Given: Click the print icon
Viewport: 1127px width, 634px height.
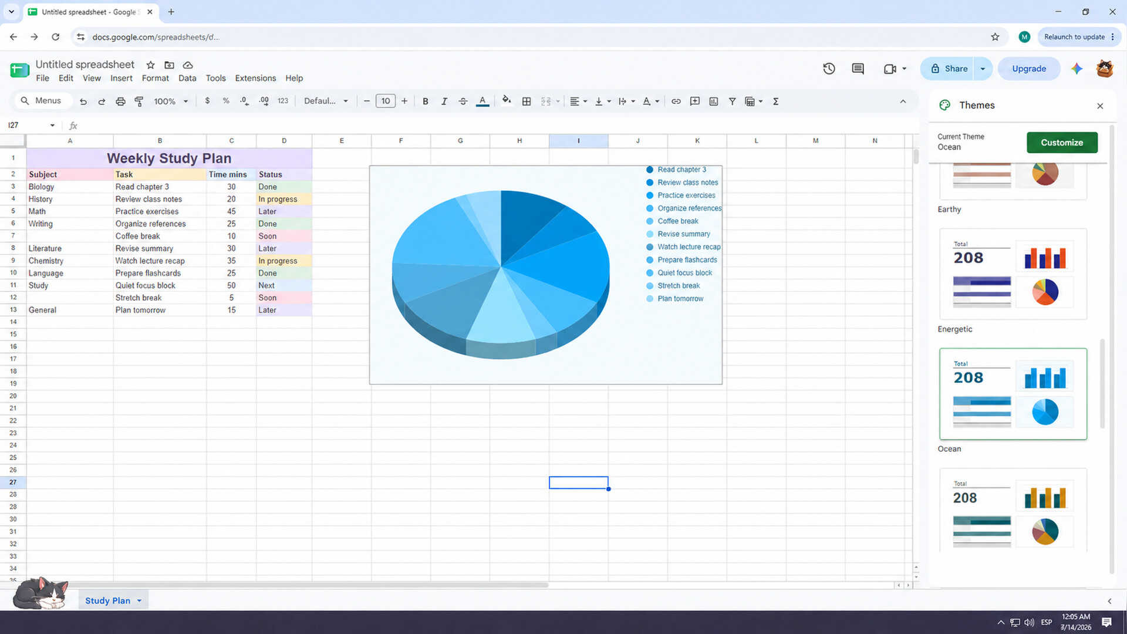Looking at the screenshot, I should click(120, 102).
